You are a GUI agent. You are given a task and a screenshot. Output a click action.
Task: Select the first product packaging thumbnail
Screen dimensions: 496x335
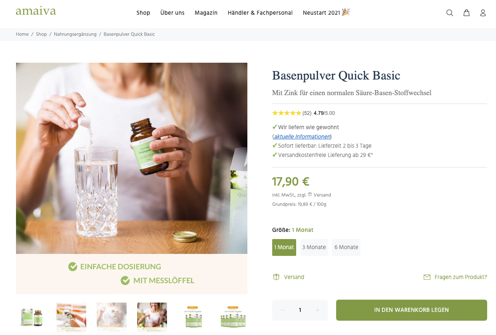(x=31, y=317)
